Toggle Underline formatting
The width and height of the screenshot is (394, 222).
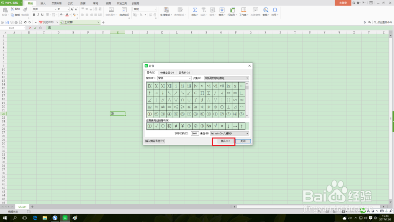click(42, 15)
